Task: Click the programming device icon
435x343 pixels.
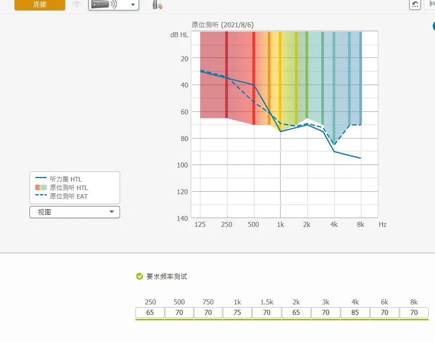Action: click(104, 5)
